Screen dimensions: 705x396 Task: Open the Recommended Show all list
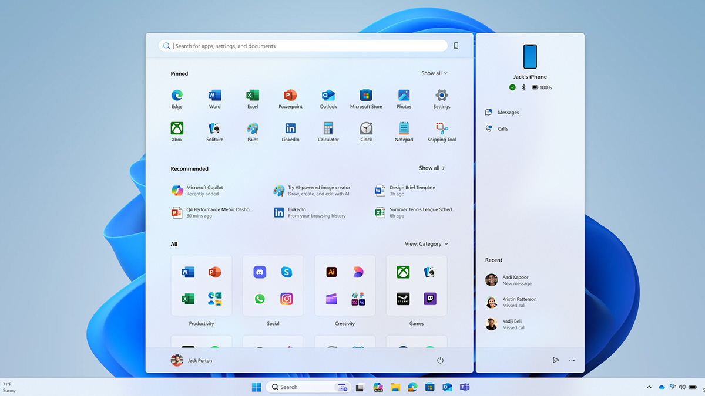pos(432,168)
